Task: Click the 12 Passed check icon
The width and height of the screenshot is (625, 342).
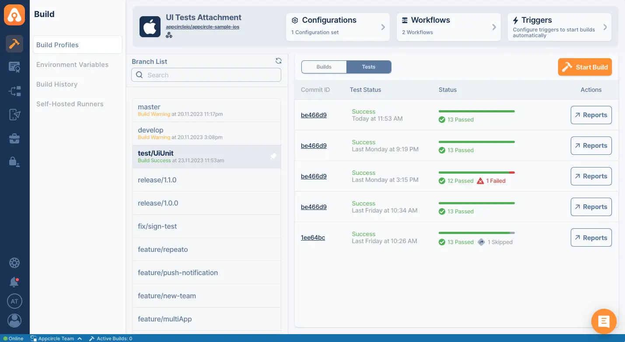Action: coord(442,181)
